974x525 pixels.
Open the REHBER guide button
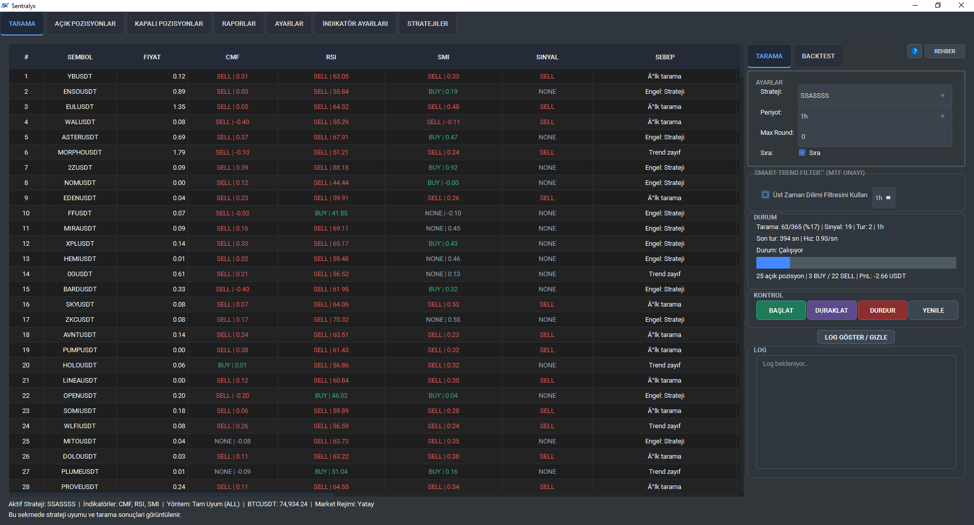(944, 51)
